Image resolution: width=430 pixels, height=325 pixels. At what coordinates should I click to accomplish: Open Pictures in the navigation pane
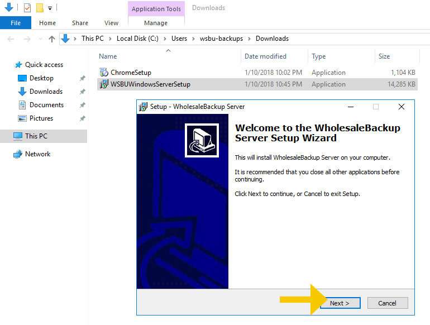[x=41, y=118]
